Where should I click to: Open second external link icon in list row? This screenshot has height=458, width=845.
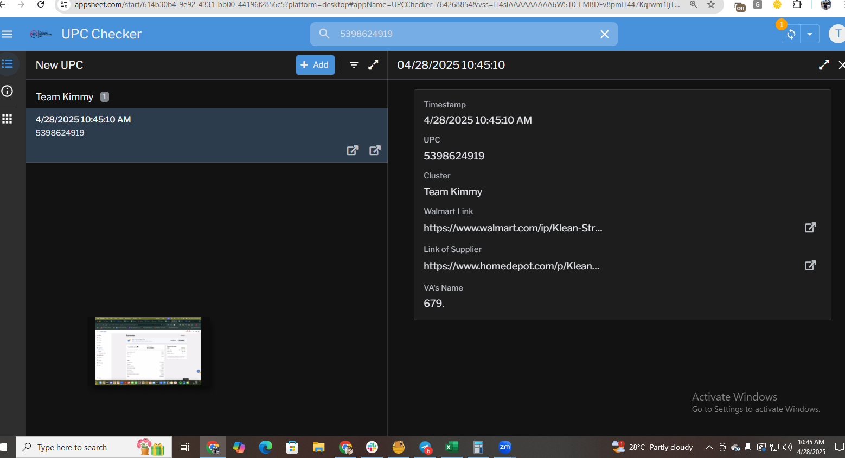(x=375, y=150)
